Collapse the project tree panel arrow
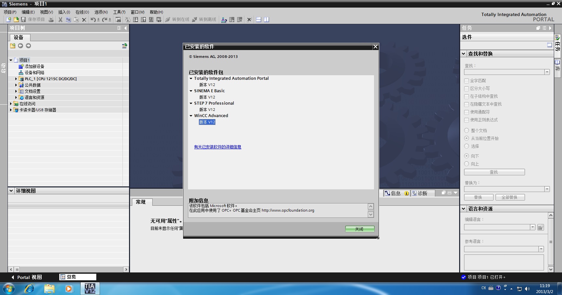 point(125,28)
